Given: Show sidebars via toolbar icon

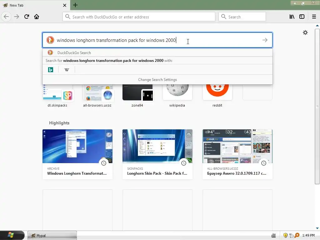Looking at the screenshot, I should pos(302,17).
